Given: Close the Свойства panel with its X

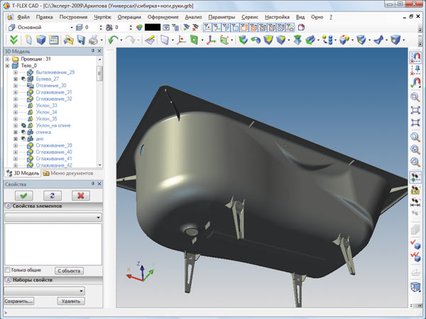Looking at the screenshot, I should point(99,184).
